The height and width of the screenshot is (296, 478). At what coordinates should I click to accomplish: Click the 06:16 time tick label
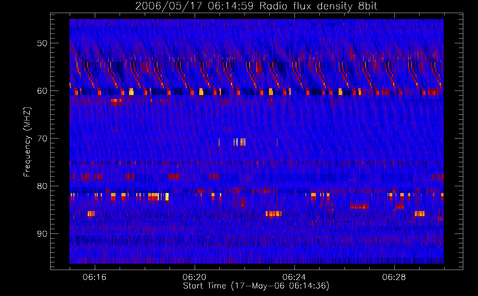(95, 277)
